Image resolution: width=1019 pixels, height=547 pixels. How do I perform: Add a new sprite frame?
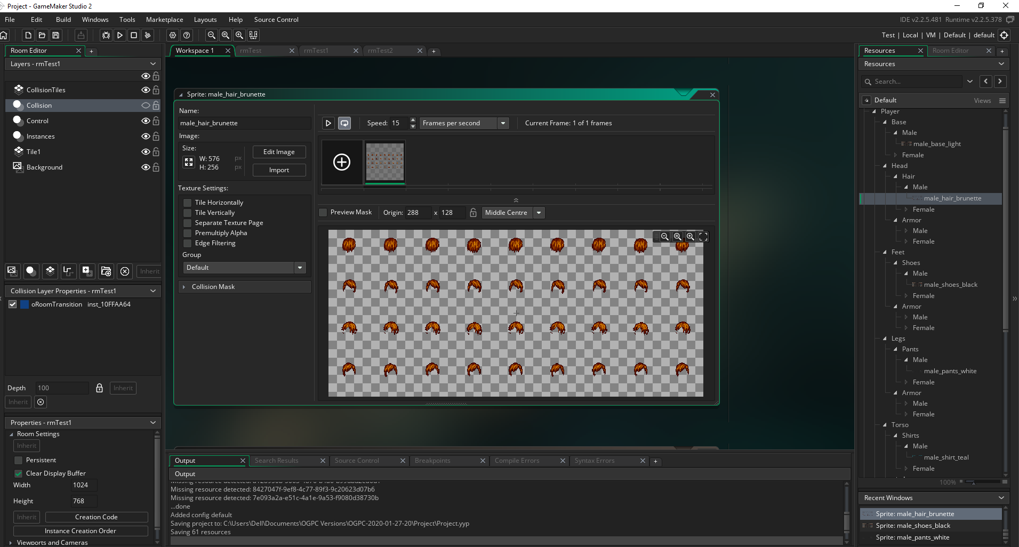point(342,162)
